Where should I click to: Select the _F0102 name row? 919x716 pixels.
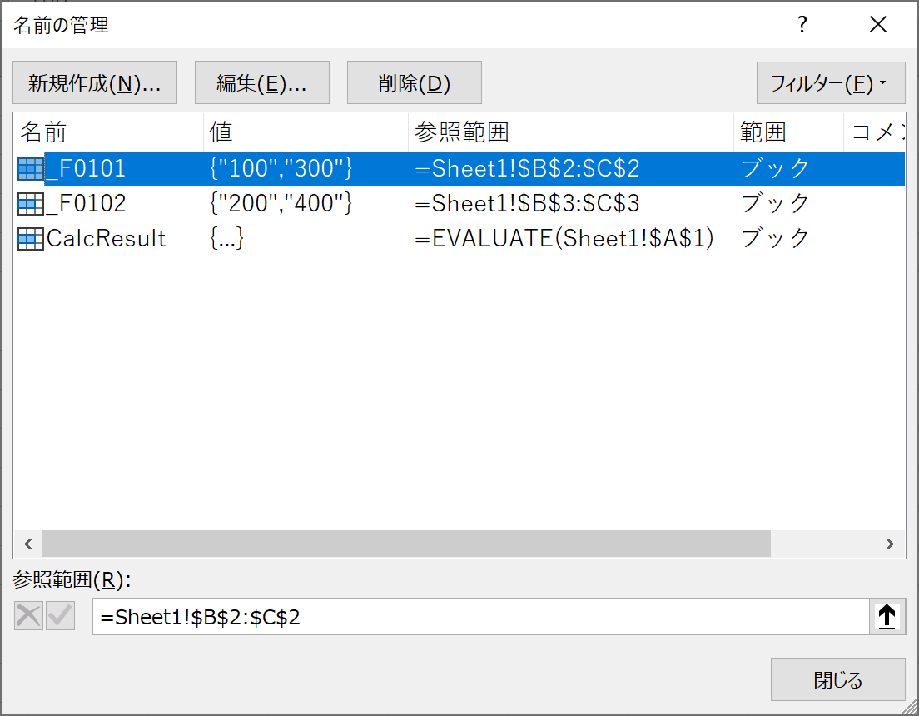click(x=459, y=204)
